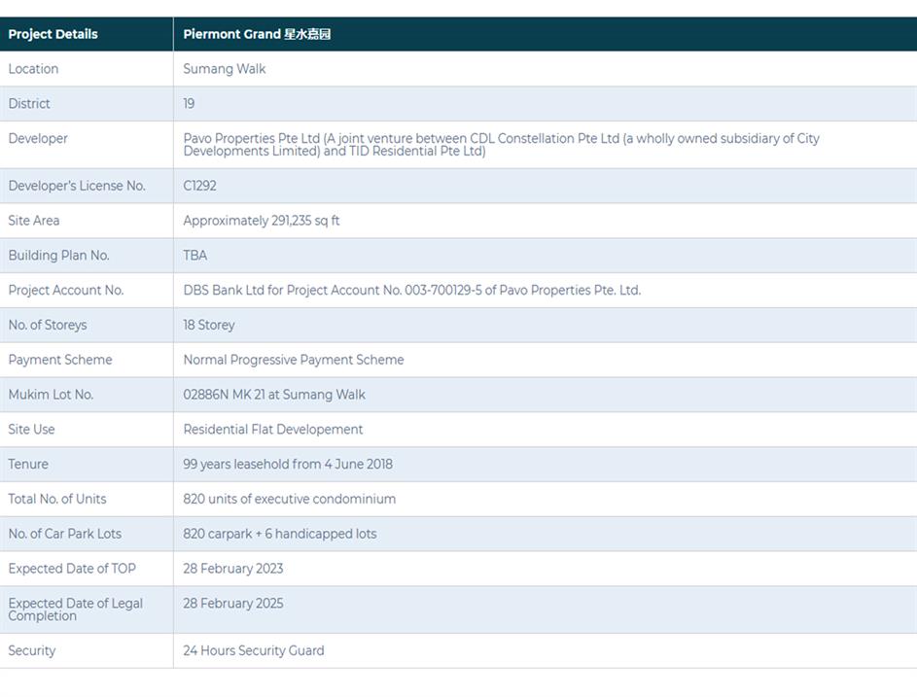Click the "Sumang Walk" location value
917x697 pixels.
click(225, 69)
